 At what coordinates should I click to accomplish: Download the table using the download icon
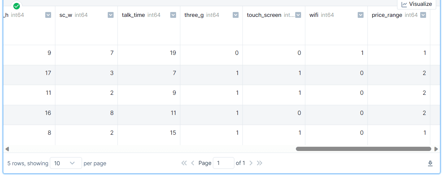pos(430,163)
